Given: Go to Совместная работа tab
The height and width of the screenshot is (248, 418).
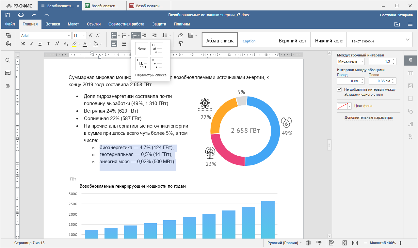Looking at the screenshot, I should pos(126,24).
